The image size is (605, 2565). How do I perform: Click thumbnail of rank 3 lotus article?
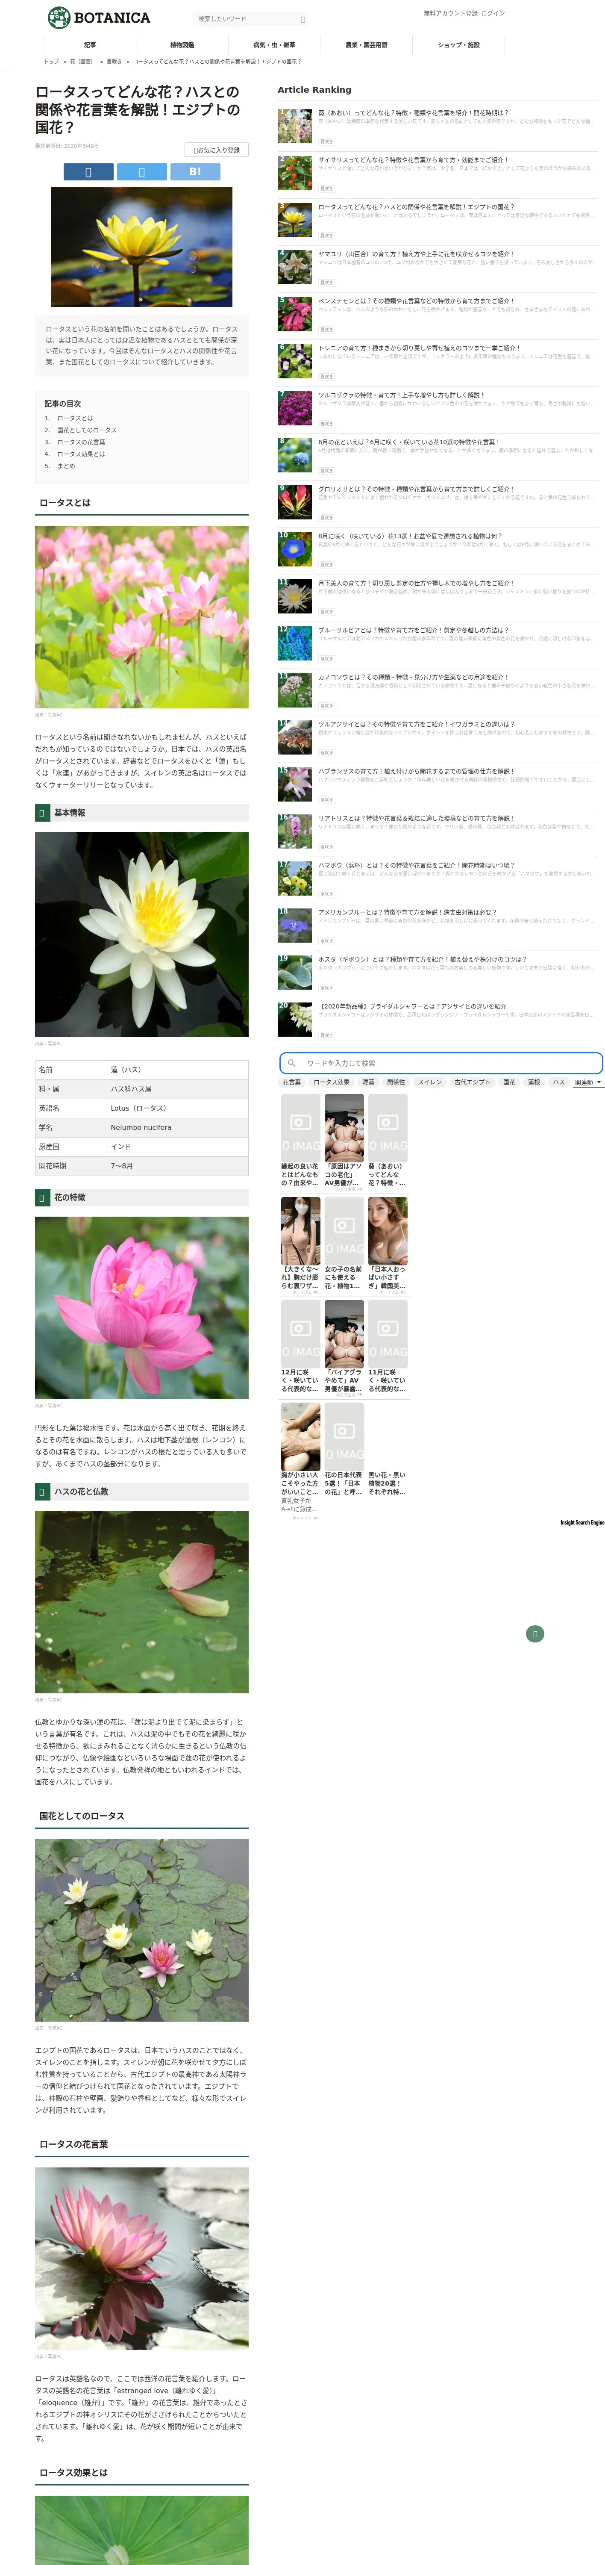(x=294, y=220)
